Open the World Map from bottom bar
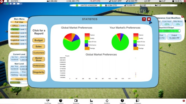The width and height of the screenshot is (186, 104). pos(47,101)
